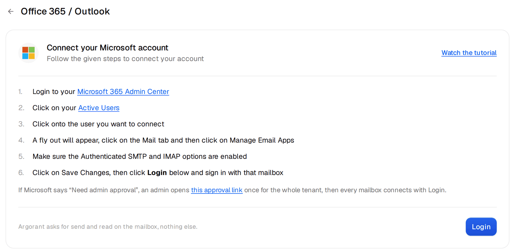Click the 'Argorant asks for send and read' note
513x252 pixels.
(108, 227)
